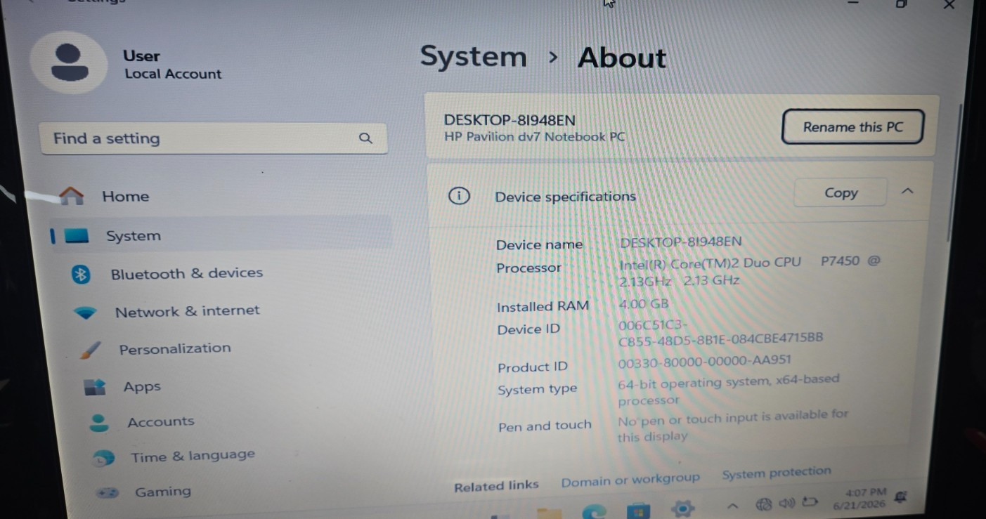Open the network icon in the system tray
Image resolution: width=986 pixels, height=519 pixels.
tap(765, 504)
